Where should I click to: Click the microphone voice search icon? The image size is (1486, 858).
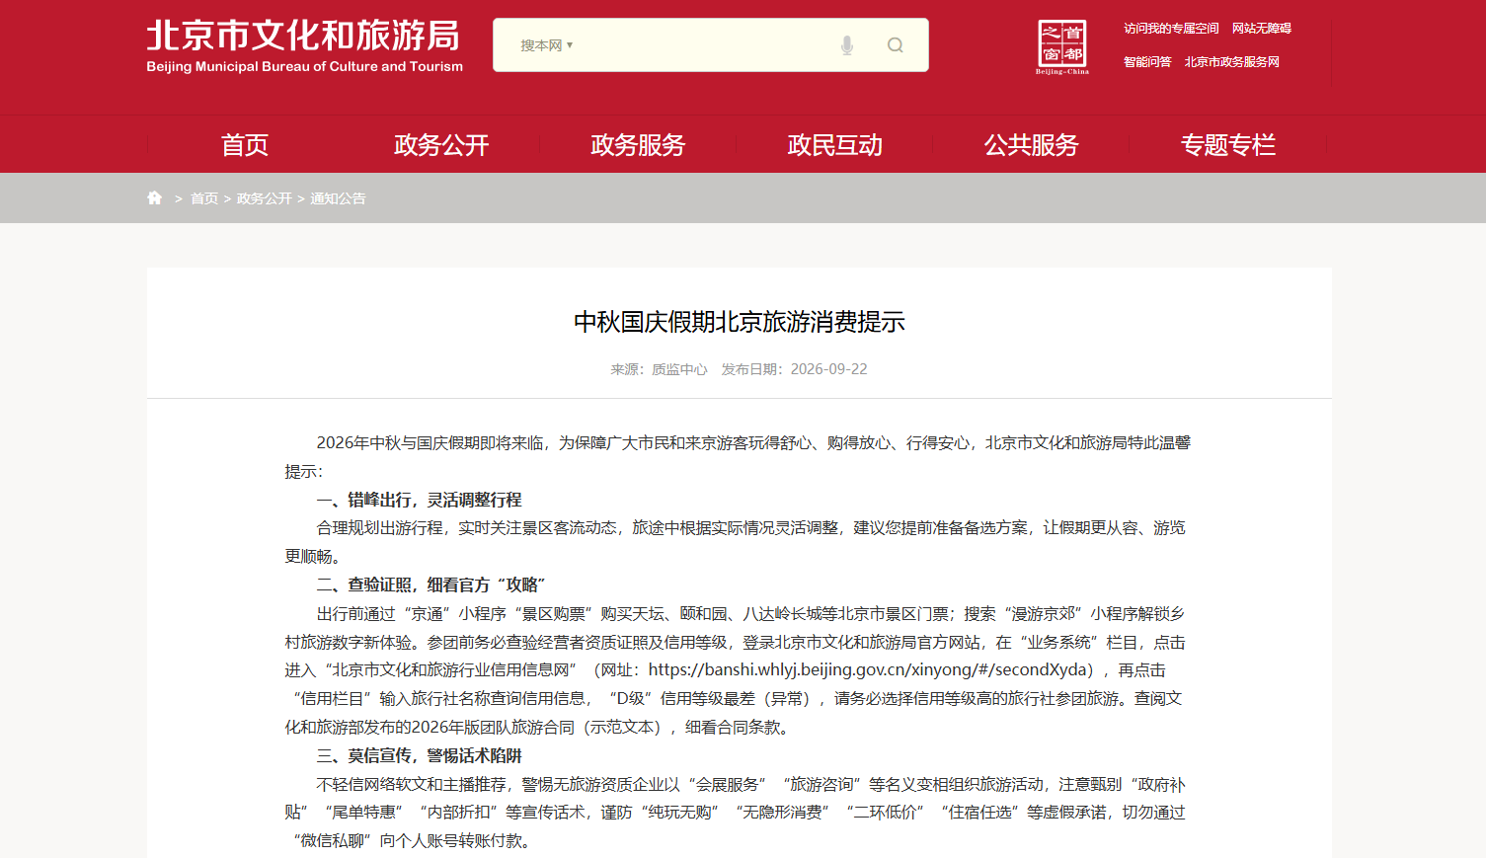846,45
